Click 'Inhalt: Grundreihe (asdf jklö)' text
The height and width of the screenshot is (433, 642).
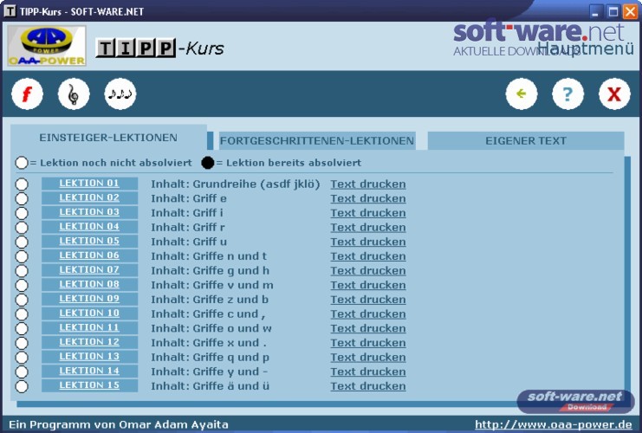coord(236,184)
